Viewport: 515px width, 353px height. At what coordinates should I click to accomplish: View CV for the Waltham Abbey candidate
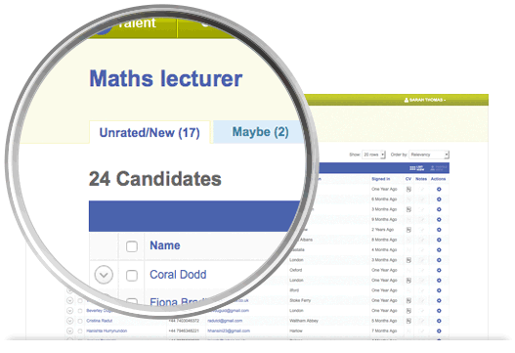click(408, 321)
